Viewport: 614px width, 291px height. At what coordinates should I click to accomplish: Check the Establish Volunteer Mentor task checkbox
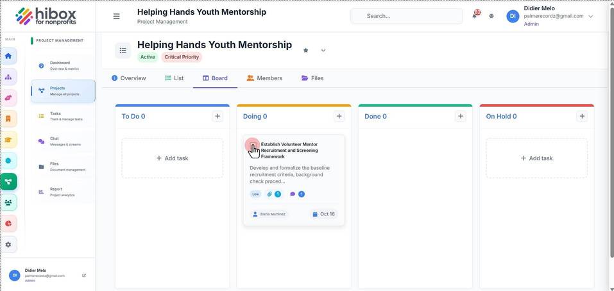pos(253,145)
